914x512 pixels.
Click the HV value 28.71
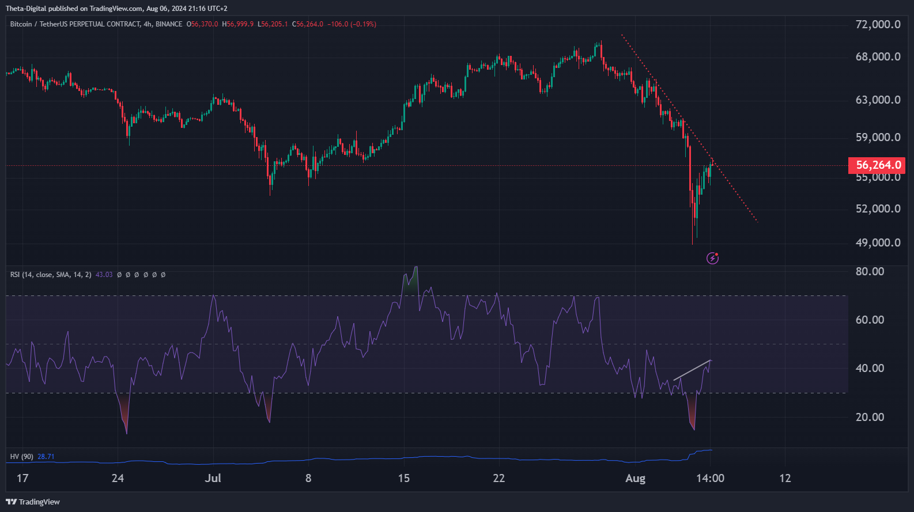(46, 457)
